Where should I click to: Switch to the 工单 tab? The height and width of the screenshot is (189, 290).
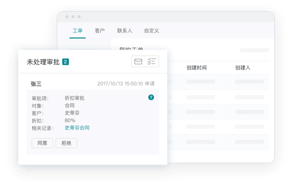[78, 31]
